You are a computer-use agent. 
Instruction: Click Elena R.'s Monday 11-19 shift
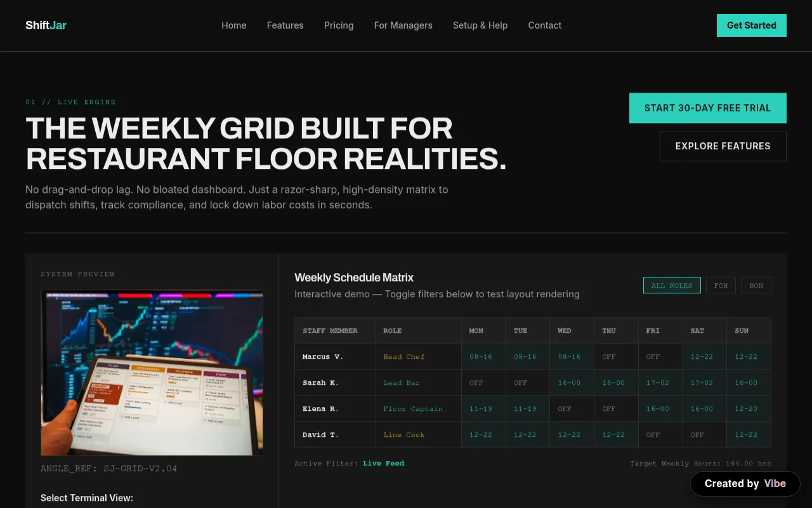pyautogui.click(x=483, y=409)
